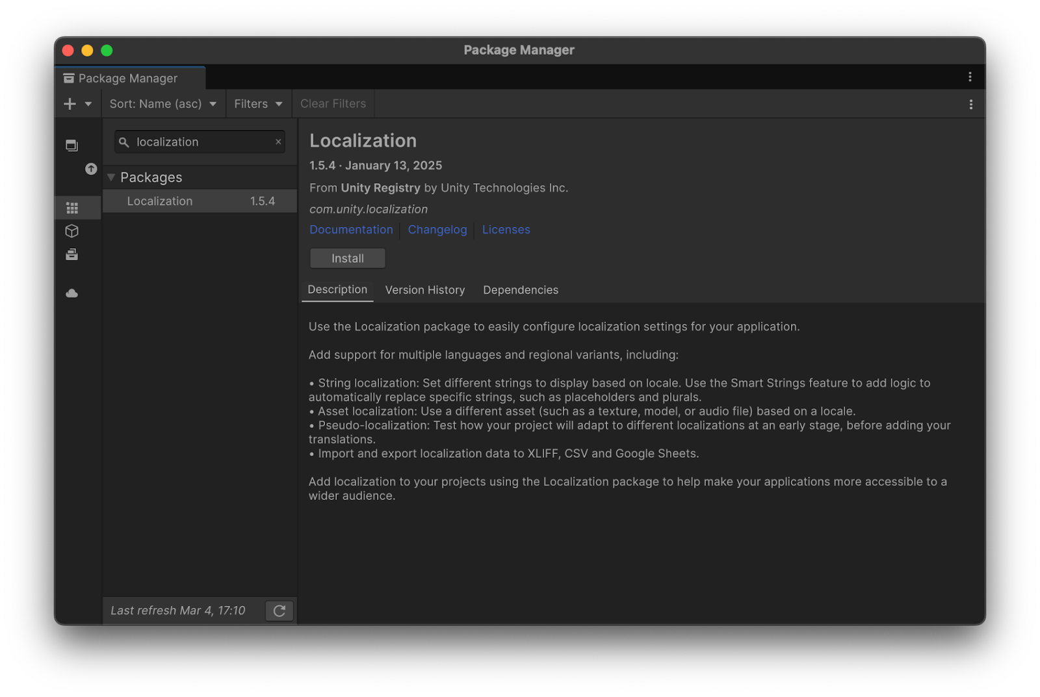Click the Last refresh Mar 4, 17:10 text
The image size is (1040, 697).
point(178,611)
